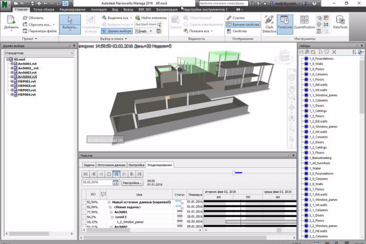Open the Свойства (Properties) panel

[237, 31]
